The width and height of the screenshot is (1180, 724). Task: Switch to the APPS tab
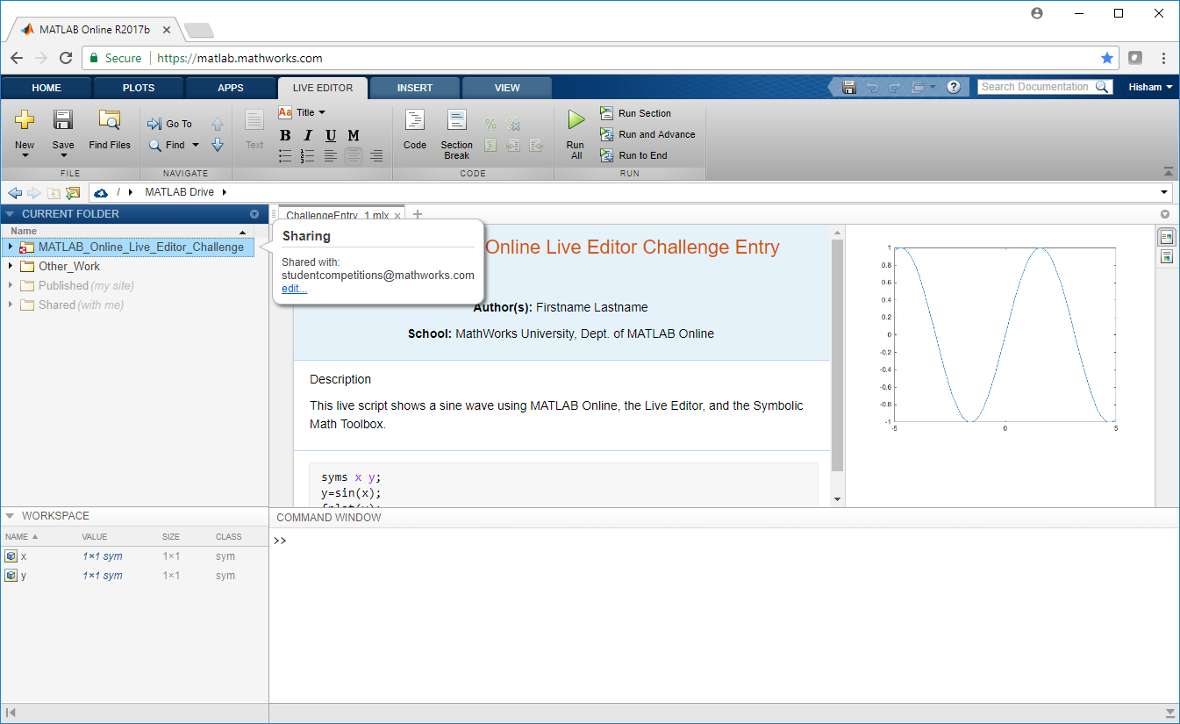click(x=231, y=88)
